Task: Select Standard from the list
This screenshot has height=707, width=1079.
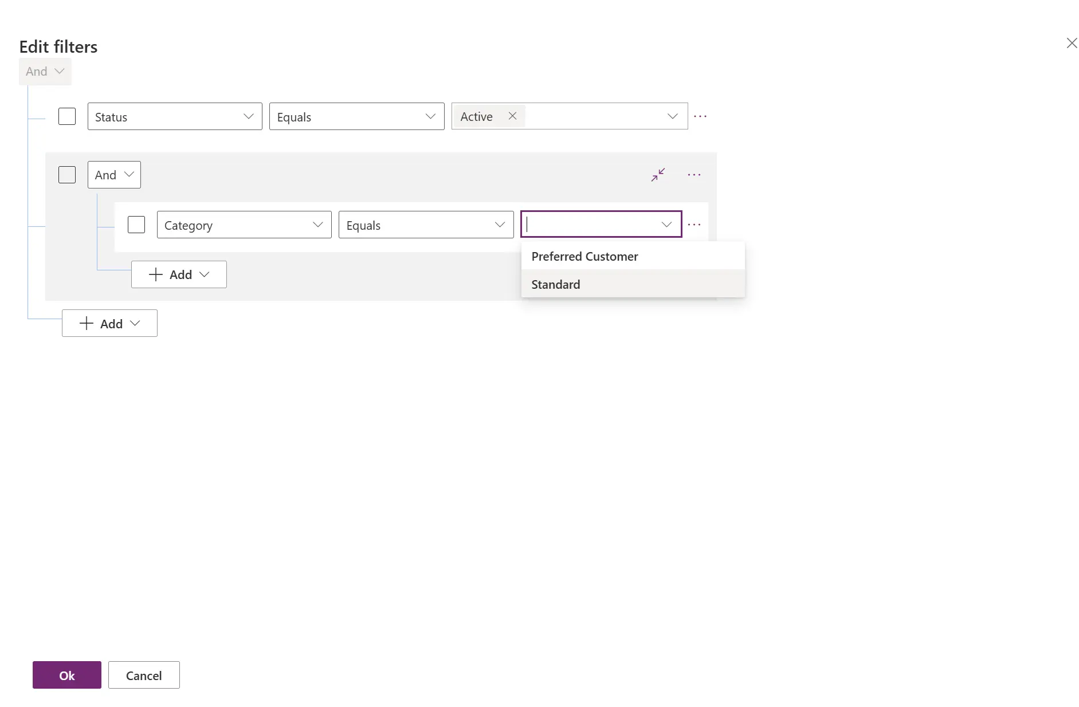Action: point(555,284)
